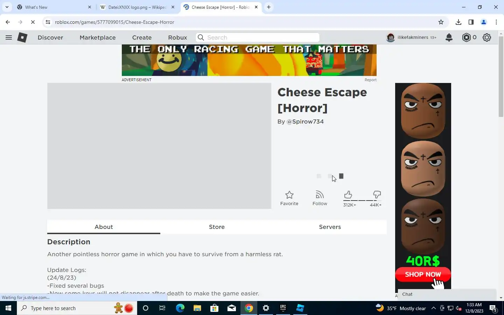Viewport: 504px width, 315px height.
Task: Open the Roblox hamburger navigation menu
Action: [9, 37]
